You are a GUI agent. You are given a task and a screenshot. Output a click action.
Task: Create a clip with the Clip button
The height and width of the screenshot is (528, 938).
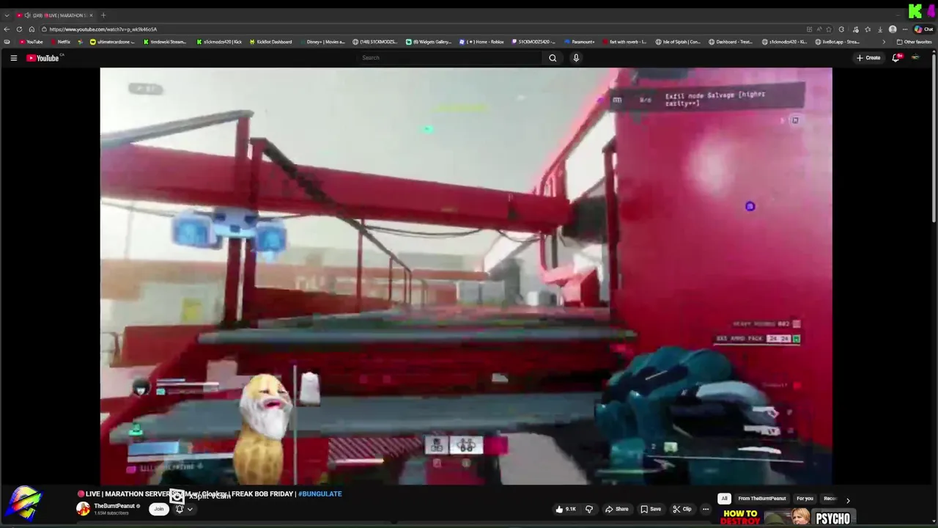[x=682, y=509]
